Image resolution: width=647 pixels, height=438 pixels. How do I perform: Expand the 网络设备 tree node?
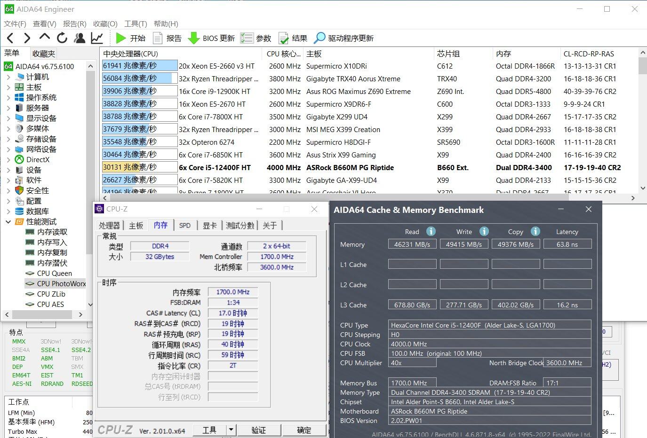point(8,149)
